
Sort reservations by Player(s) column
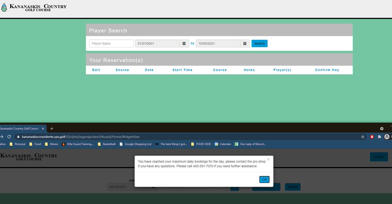282,70
